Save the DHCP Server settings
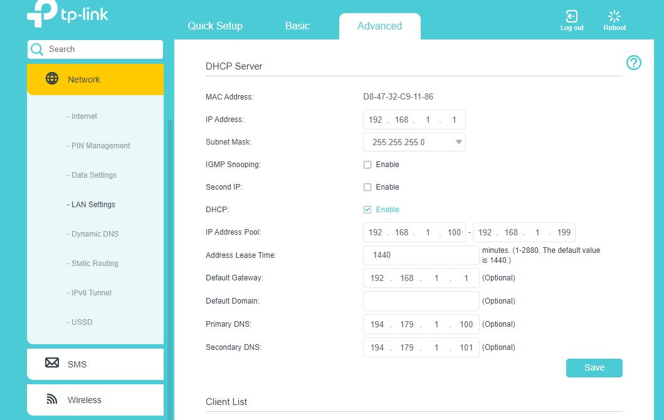The height and width of the screenshot is (420, 664). 594,367
